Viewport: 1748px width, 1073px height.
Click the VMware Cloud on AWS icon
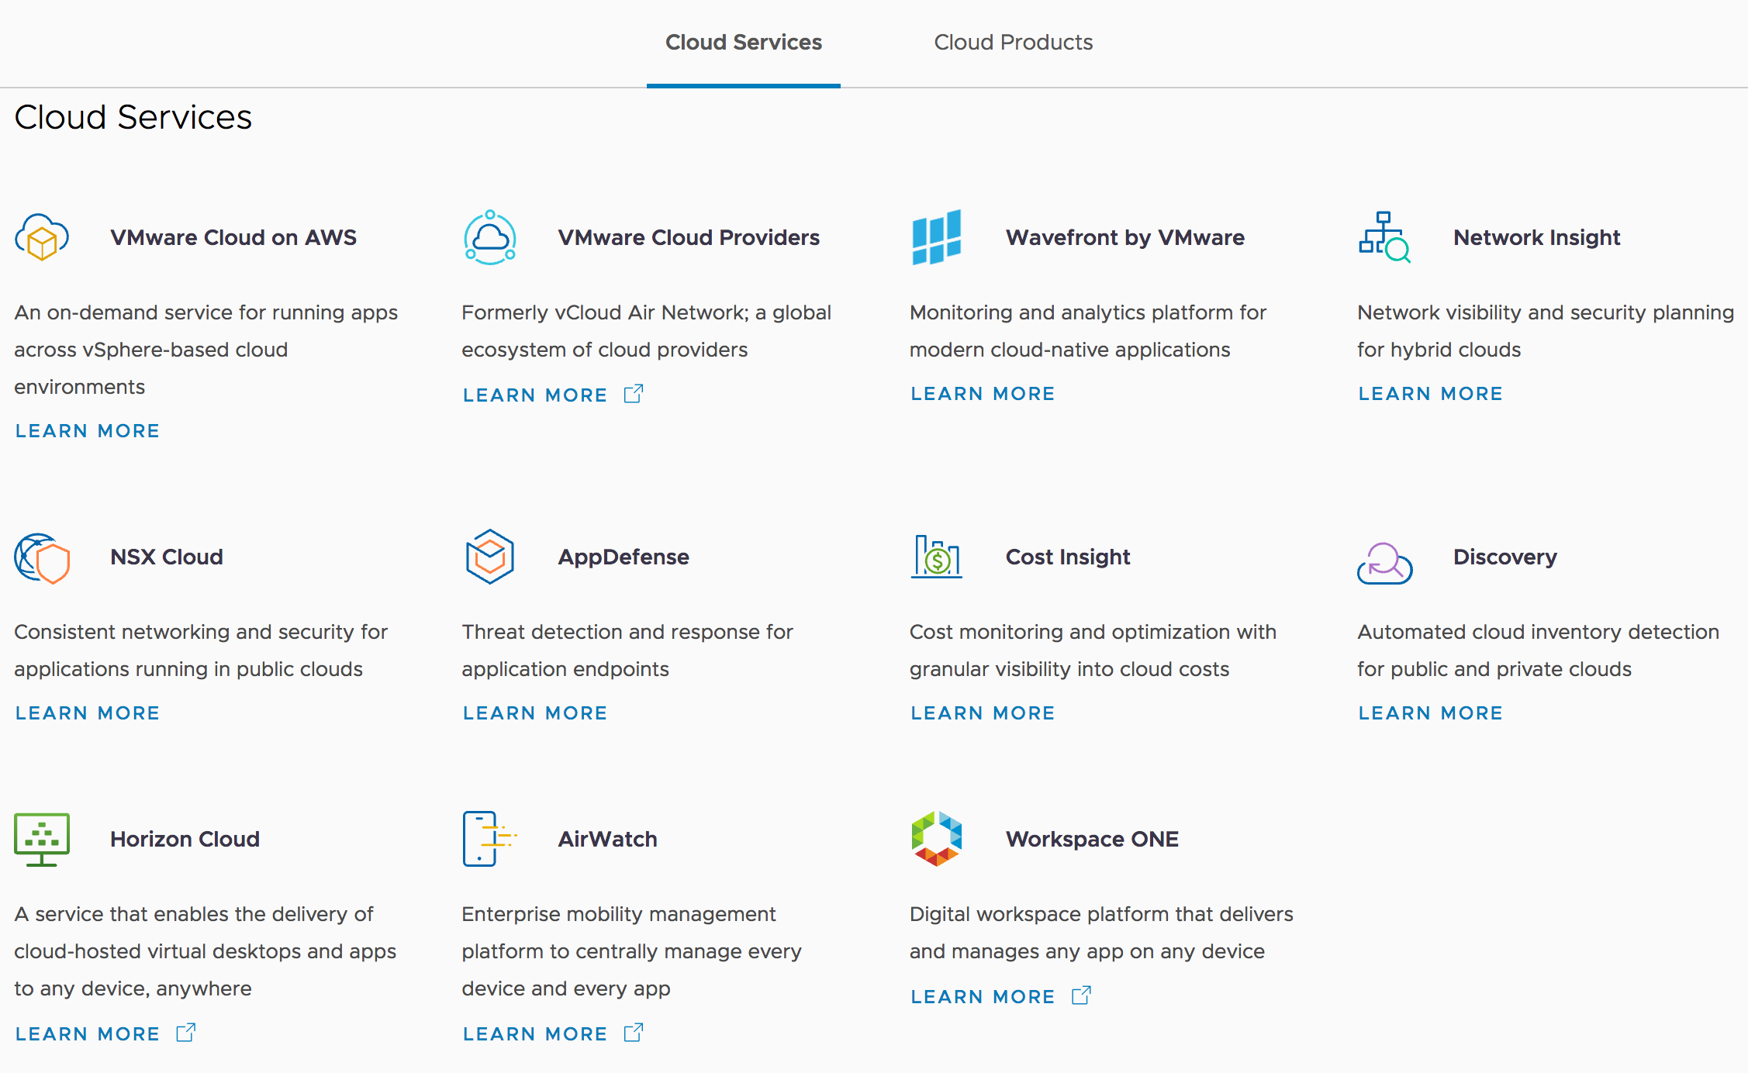pyautogui.click(x=42, y=237)
